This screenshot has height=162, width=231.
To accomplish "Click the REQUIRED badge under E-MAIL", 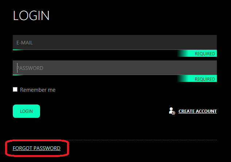I will tap(197, 54).
